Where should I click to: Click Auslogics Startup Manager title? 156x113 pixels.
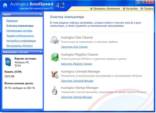[80, 88]
